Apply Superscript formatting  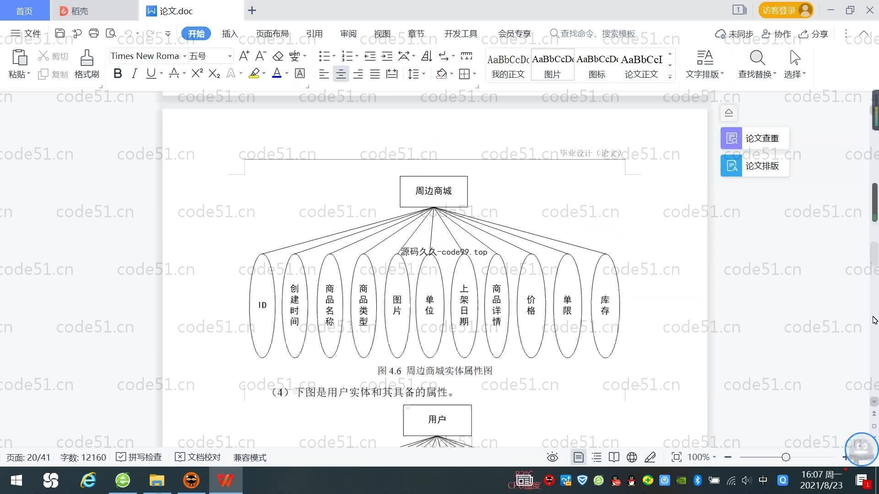pos(197,74)
